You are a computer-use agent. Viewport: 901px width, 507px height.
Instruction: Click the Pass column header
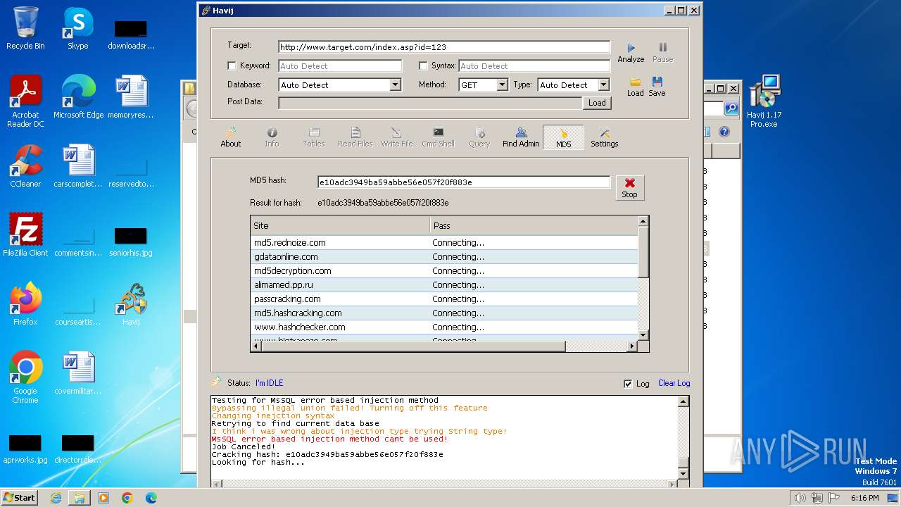(534, 225)
